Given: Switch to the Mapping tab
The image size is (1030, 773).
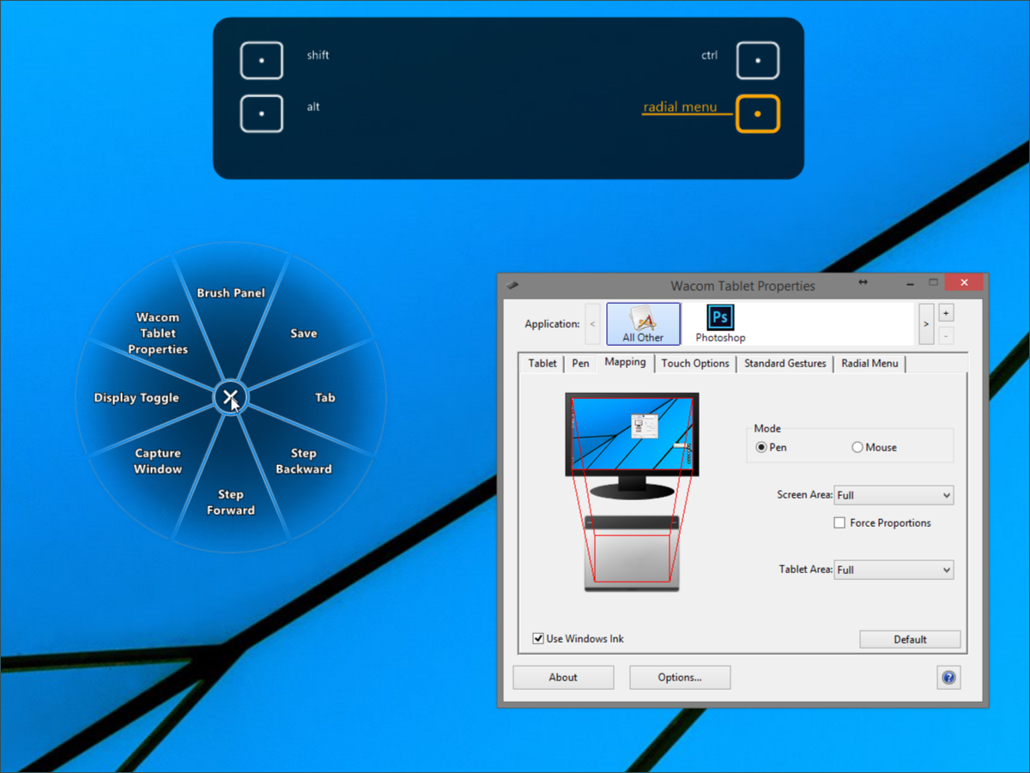Looking at the screenshot, I should [625, 362].
